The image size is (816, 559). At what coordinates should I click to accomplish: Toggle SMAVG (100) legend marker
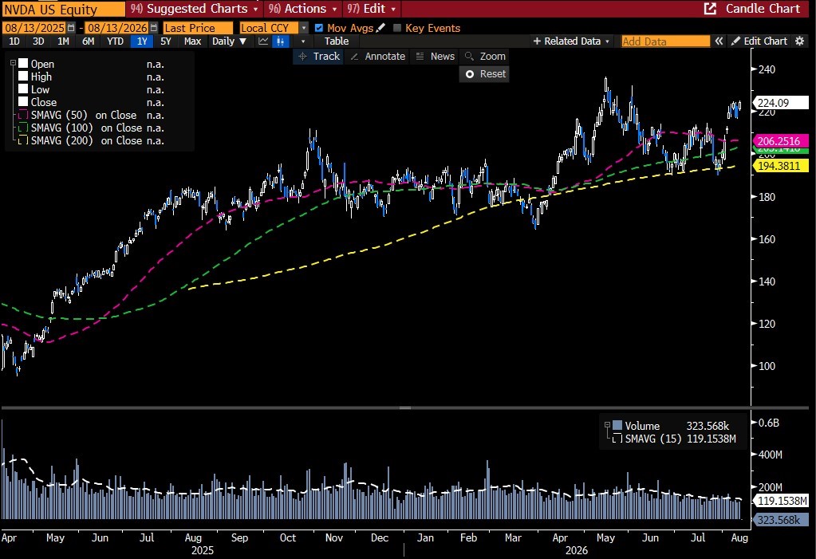pyautogui.click(x=23, y=128)
